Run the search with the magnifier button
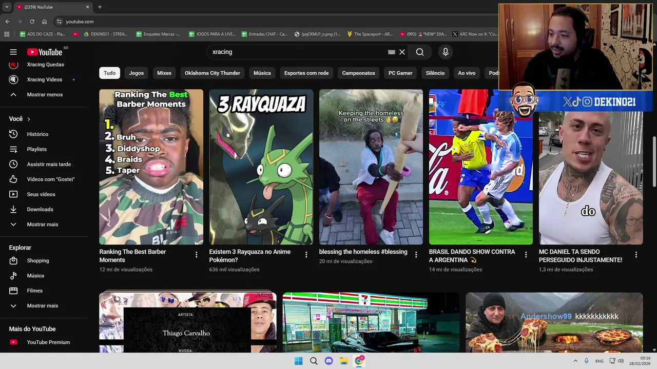Image resolution: width=657 pixels, height=369 pixels. 420,52
